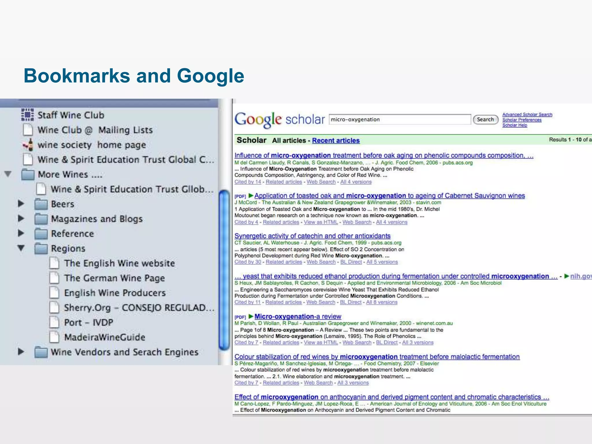Collapse the Regions folder
592x444 pixels.
(21, 248)
